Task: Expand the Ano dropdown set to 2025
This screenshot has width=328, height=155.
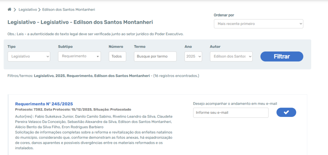Action: [x=193, y=56]
